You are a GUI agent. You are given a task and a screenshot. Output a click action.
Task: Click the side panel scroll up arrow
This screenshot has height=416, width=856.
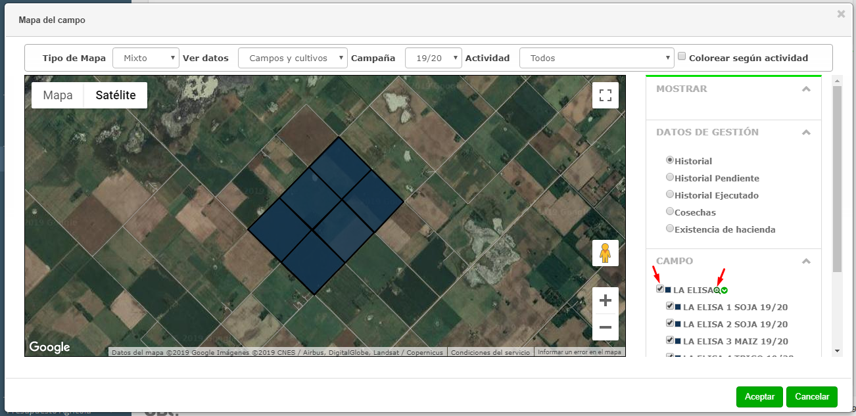[837, 81]
